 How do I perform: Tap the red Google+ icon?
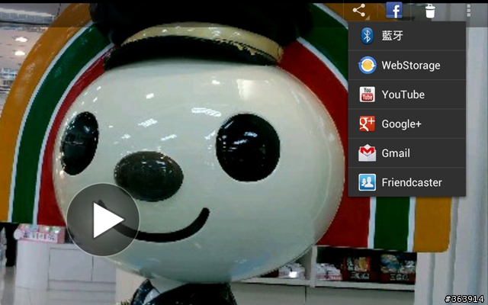368,124
